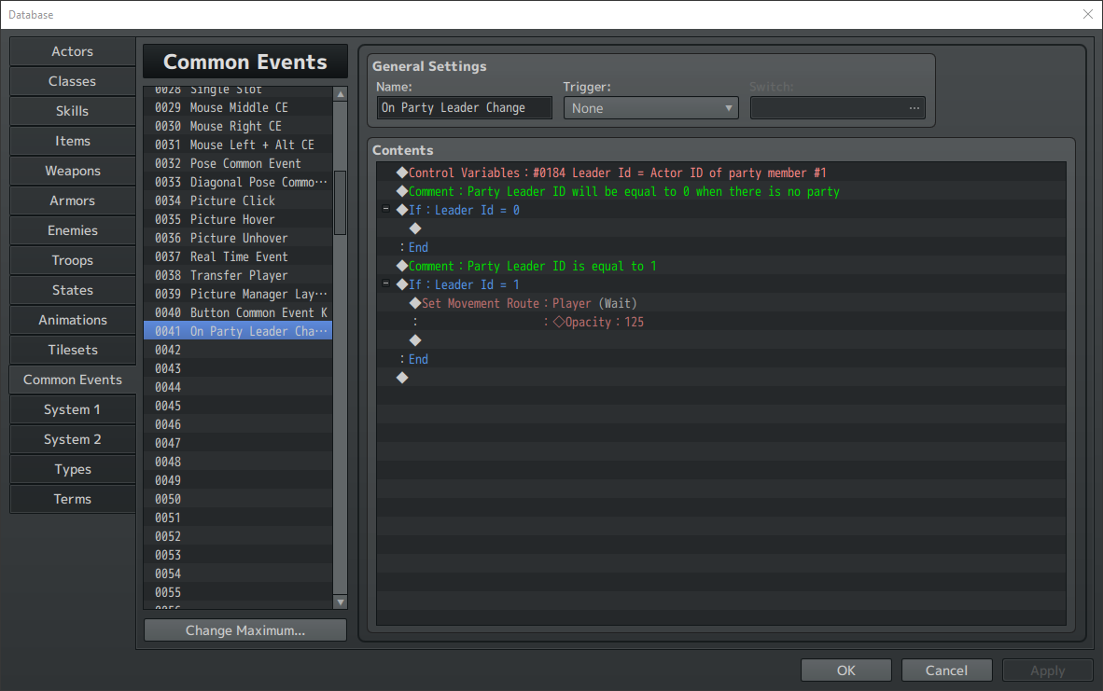Viewport: 1103px width, 691px height.
Task: Select the Opacity : 125 route line
Action: [x=721, y=322]
